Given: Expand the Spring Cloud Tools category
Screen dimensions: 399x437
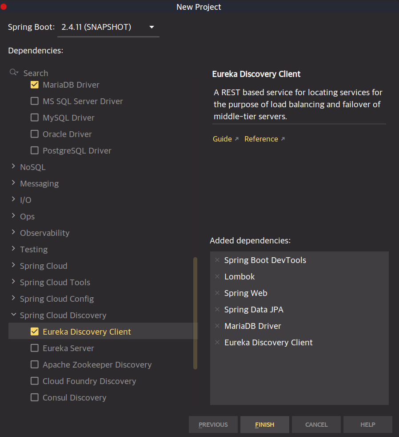Looking at the screenshot, I should 13,282.
